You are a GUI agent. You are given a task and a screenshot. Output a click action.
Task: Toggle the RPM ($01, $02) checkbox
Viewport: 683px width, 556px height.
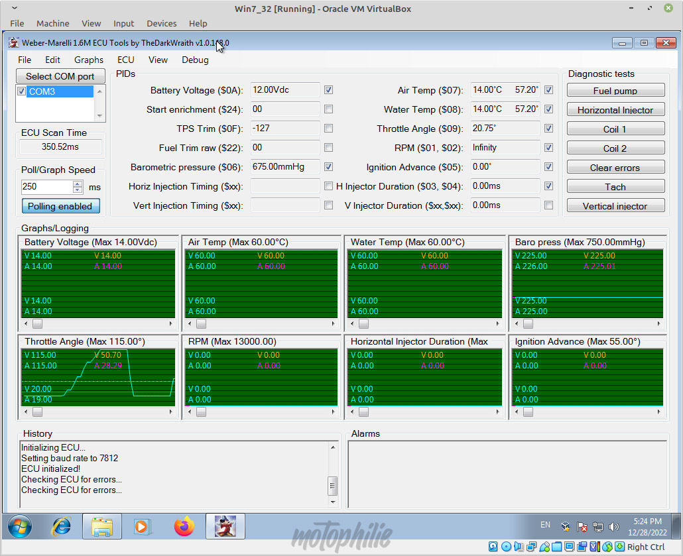click(x=549, y=148)
